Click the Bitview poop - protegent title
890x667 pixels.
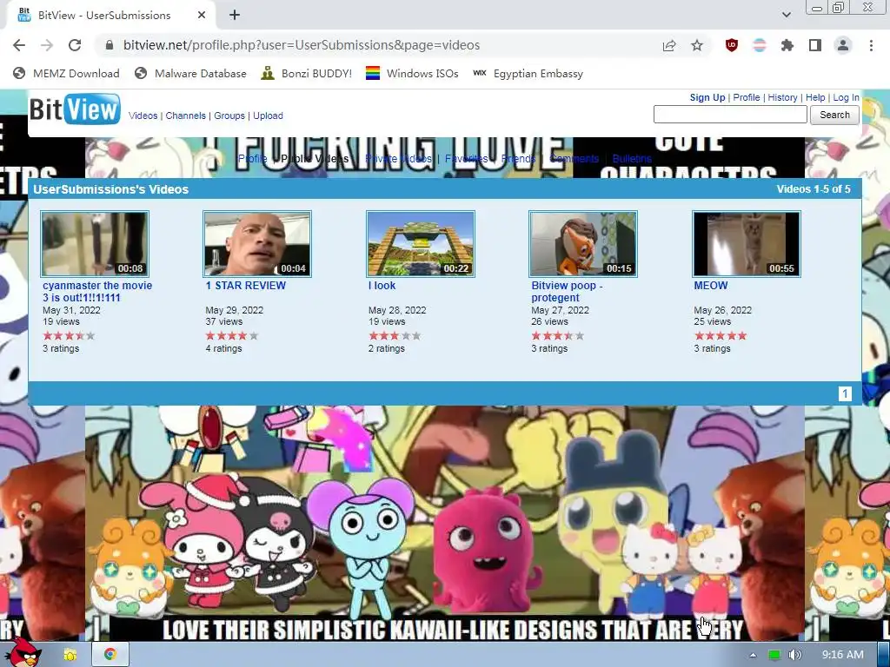(x=567, y=292)
